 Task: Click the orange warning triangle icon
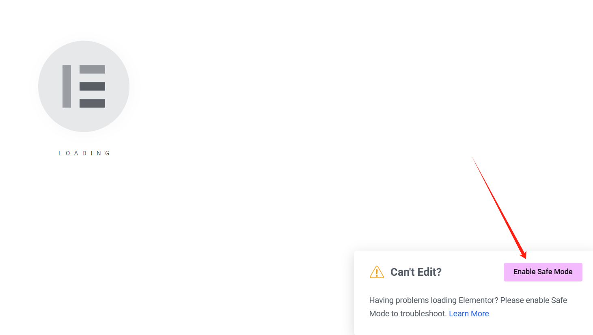(x=377, y=272)
